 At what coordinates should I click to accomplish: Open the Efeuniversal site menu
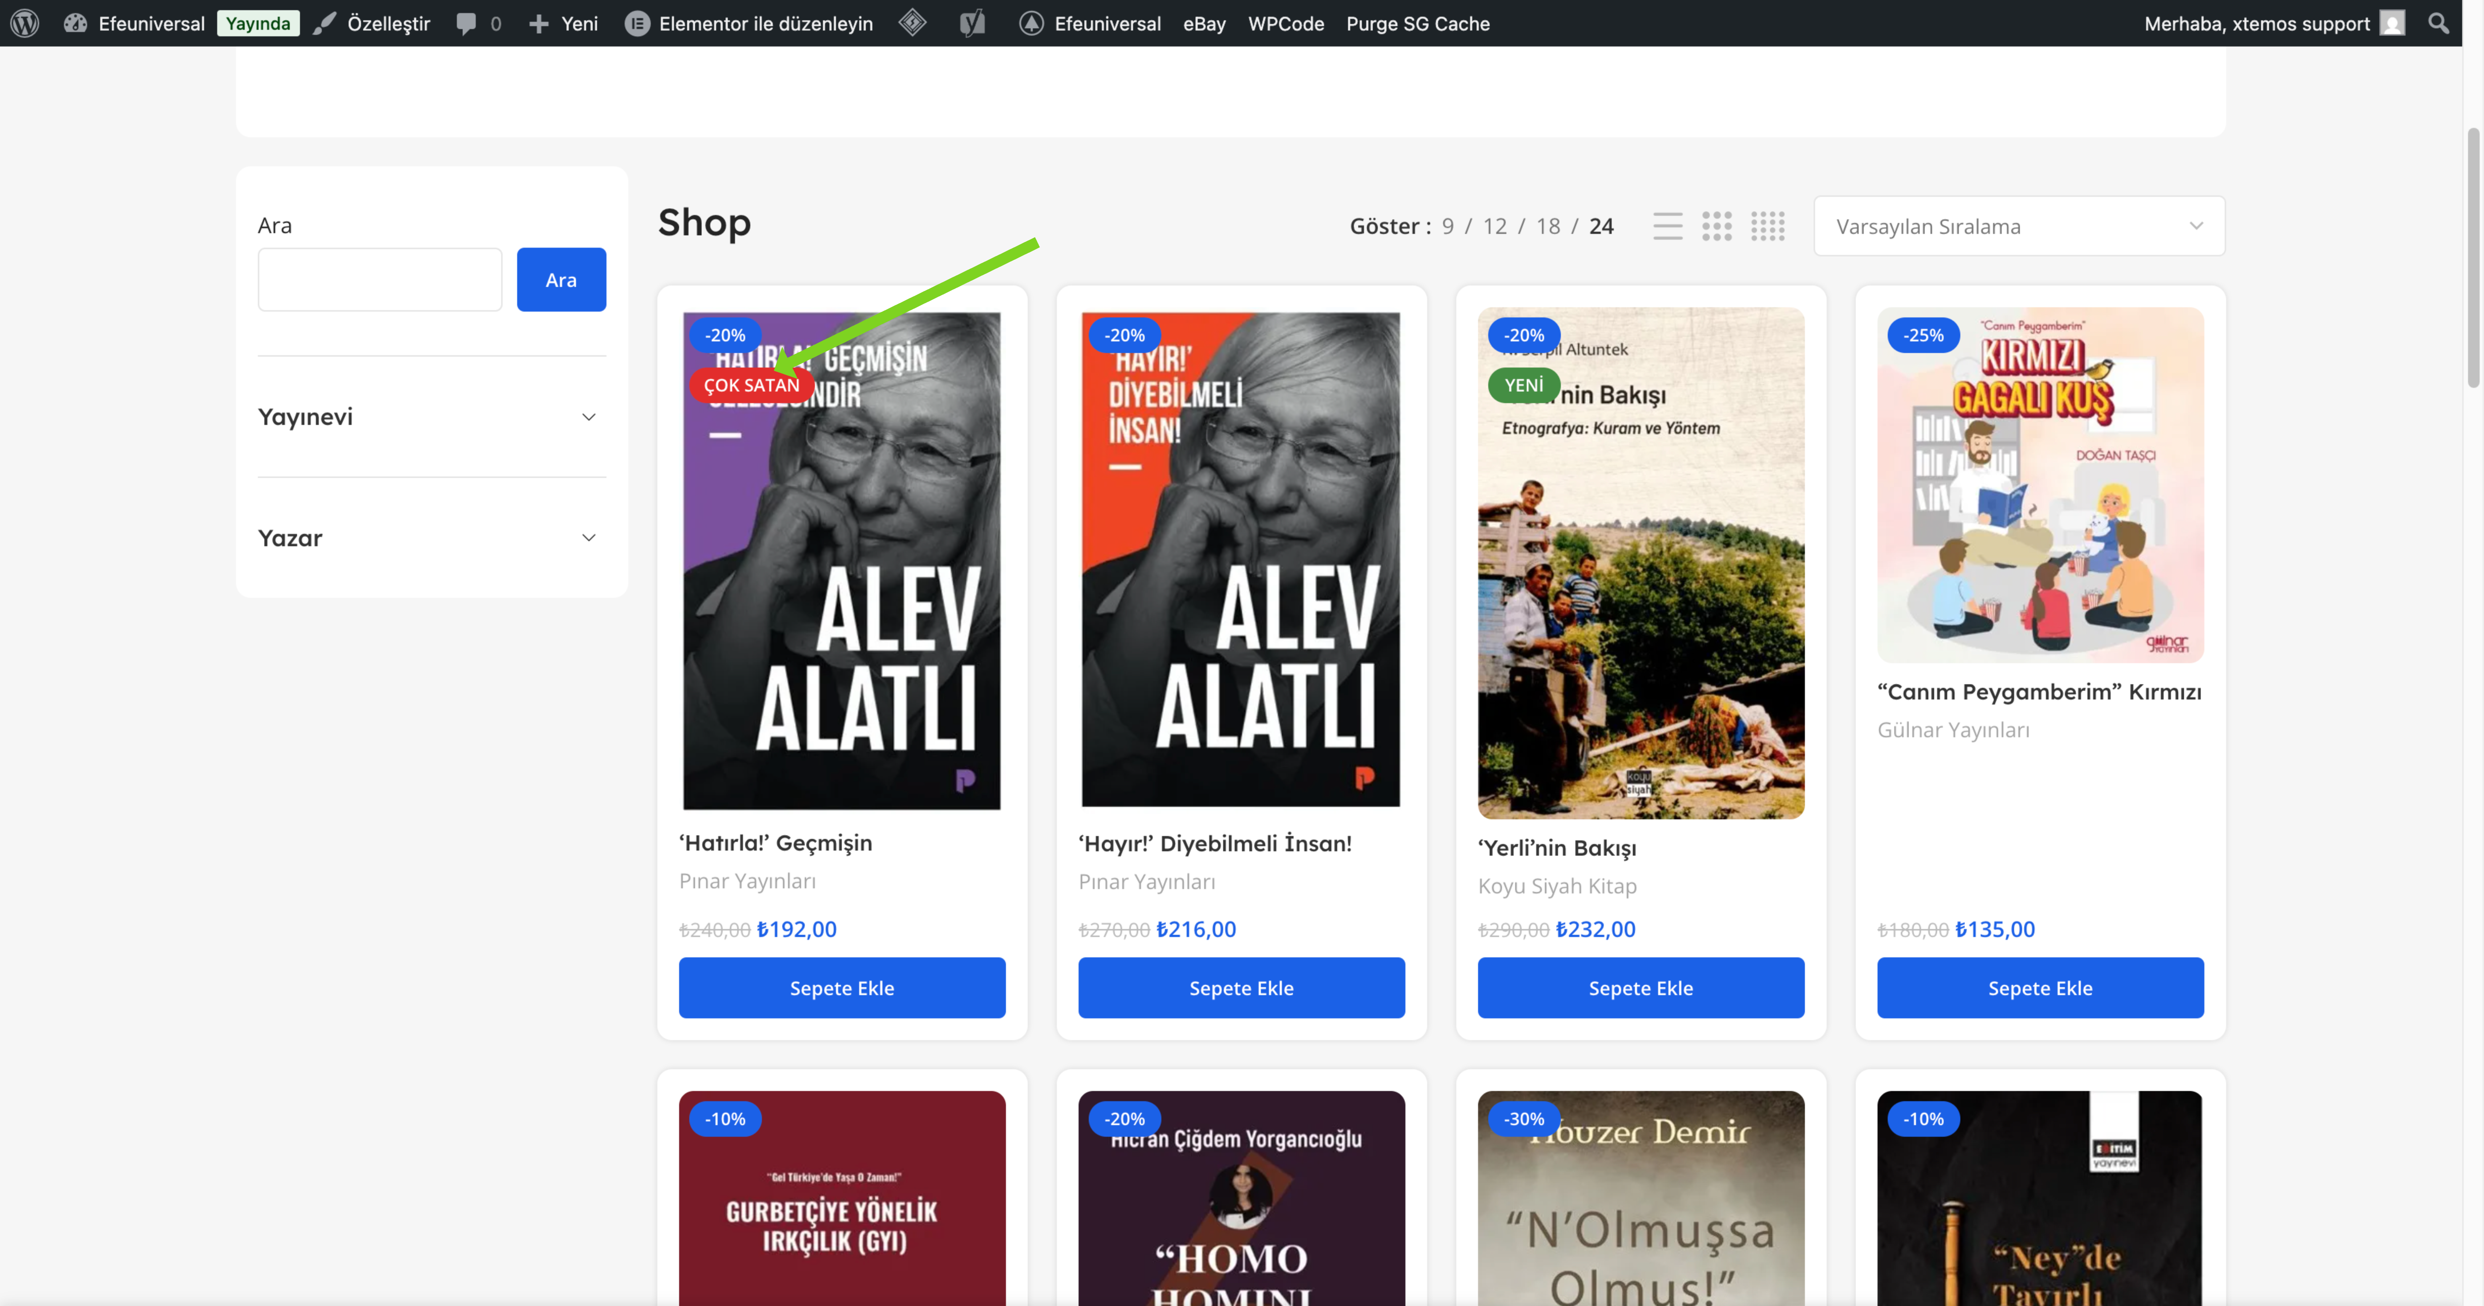[151, 23]
